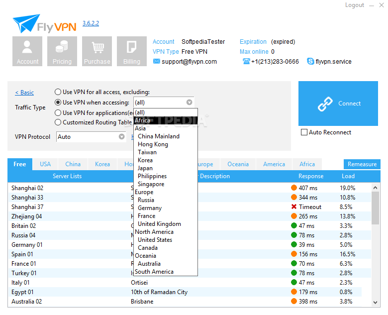Click orange status dot for Spain 01

[294, 254]
